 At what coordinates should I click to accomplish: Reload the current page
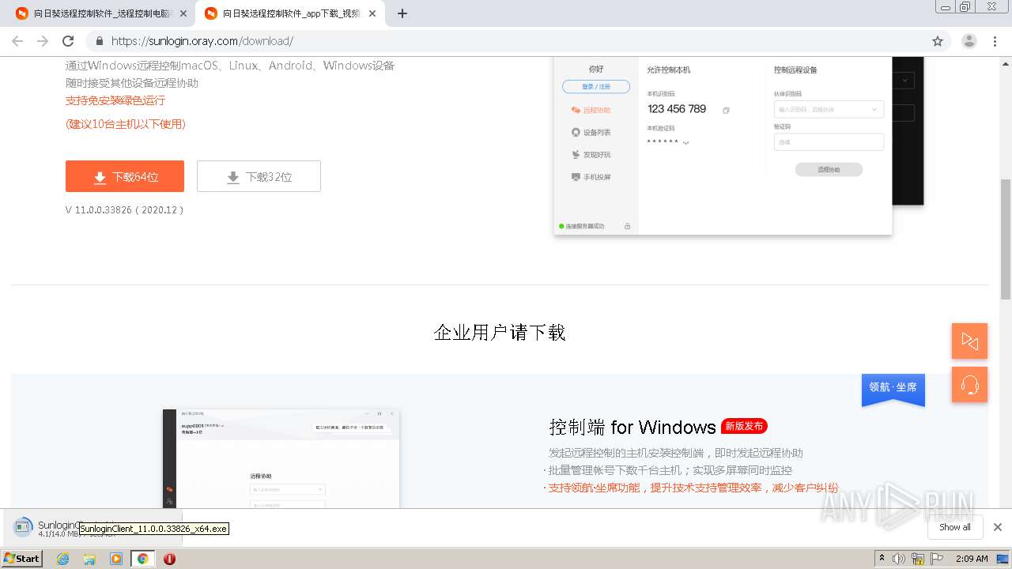[x=68, y=41]
